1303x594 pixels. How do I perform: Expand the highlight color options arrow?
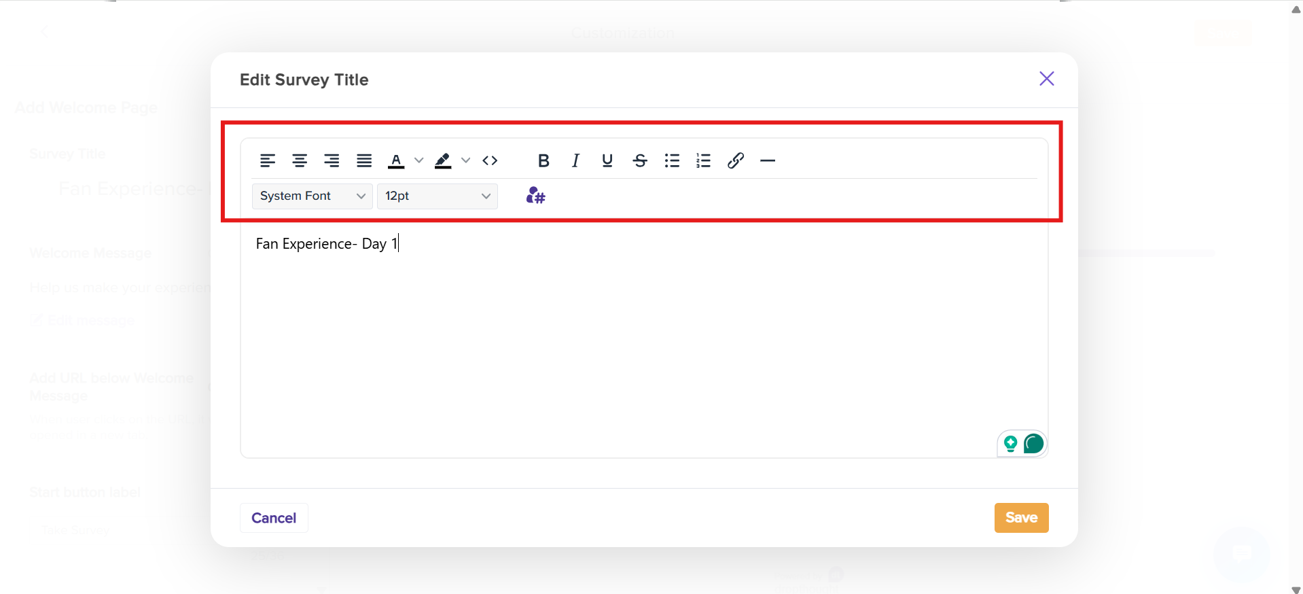click(x=466, y=161)
